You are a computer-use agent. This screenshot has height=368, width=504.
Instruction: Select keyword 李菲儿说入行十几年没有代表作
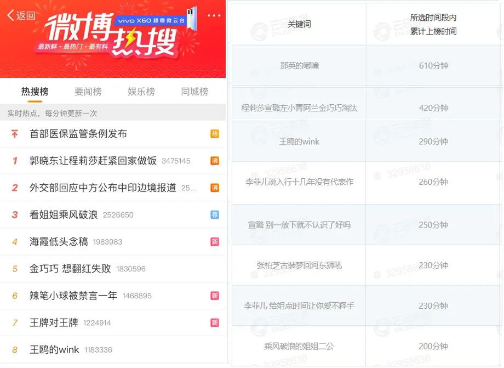(x=299, y=182)
